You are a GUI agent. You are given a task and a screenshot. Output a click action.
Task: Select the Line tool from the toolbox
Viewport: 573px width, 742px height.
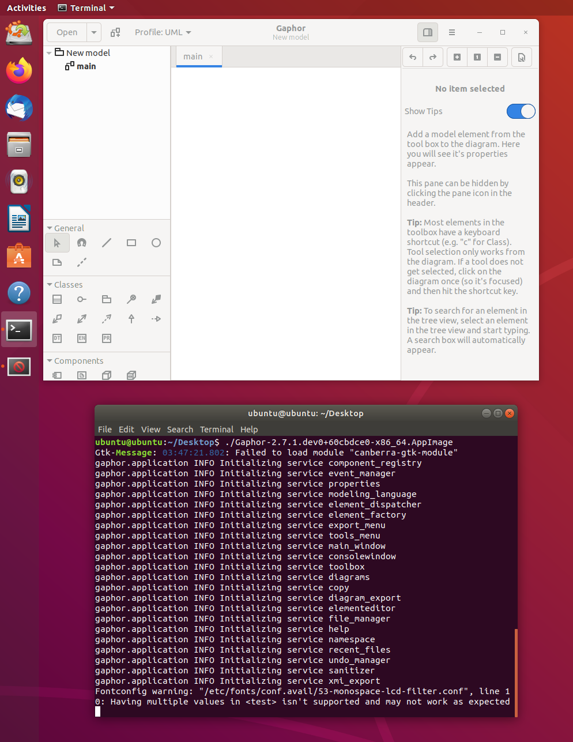[106, 243]
